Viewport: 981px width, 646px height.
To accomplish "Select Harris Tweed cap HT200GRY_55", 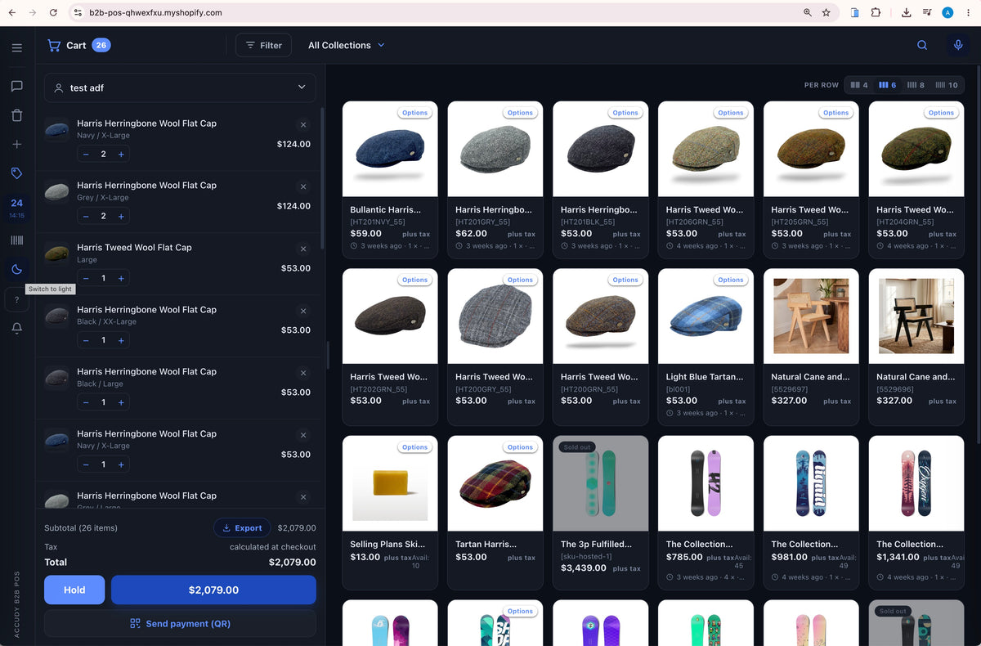I will (495, 348).
